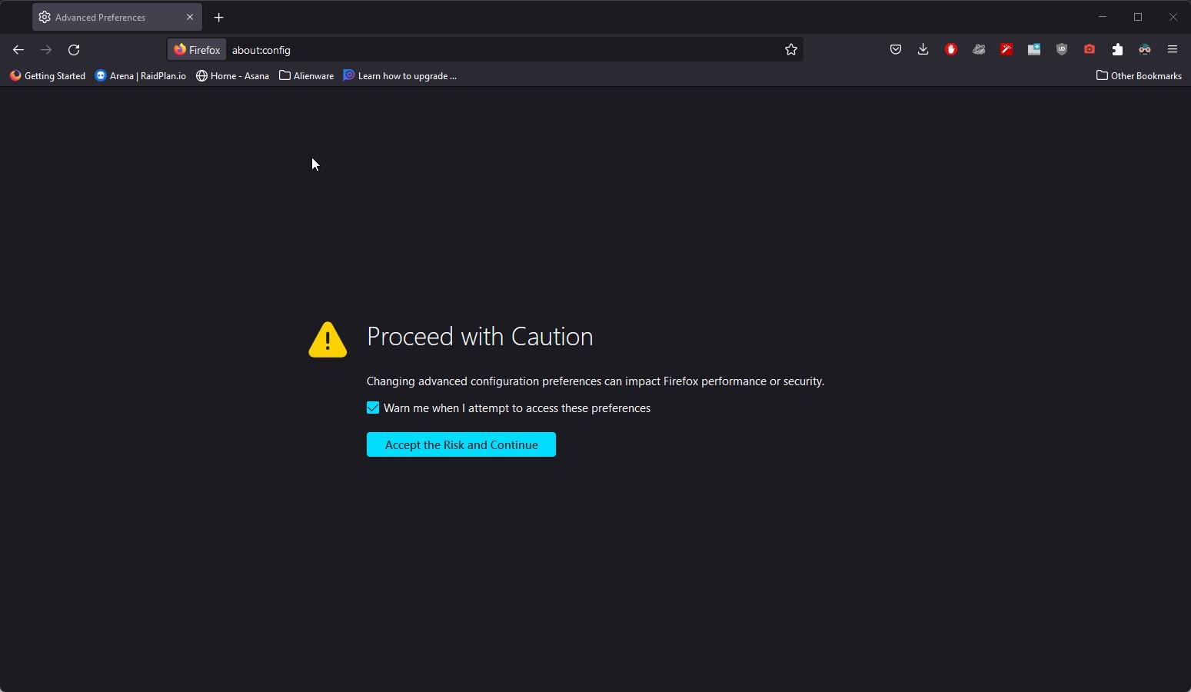Open the Firefox hamburger application menu
This screenshot has height=692, width=1191.
pos(1173,50)
